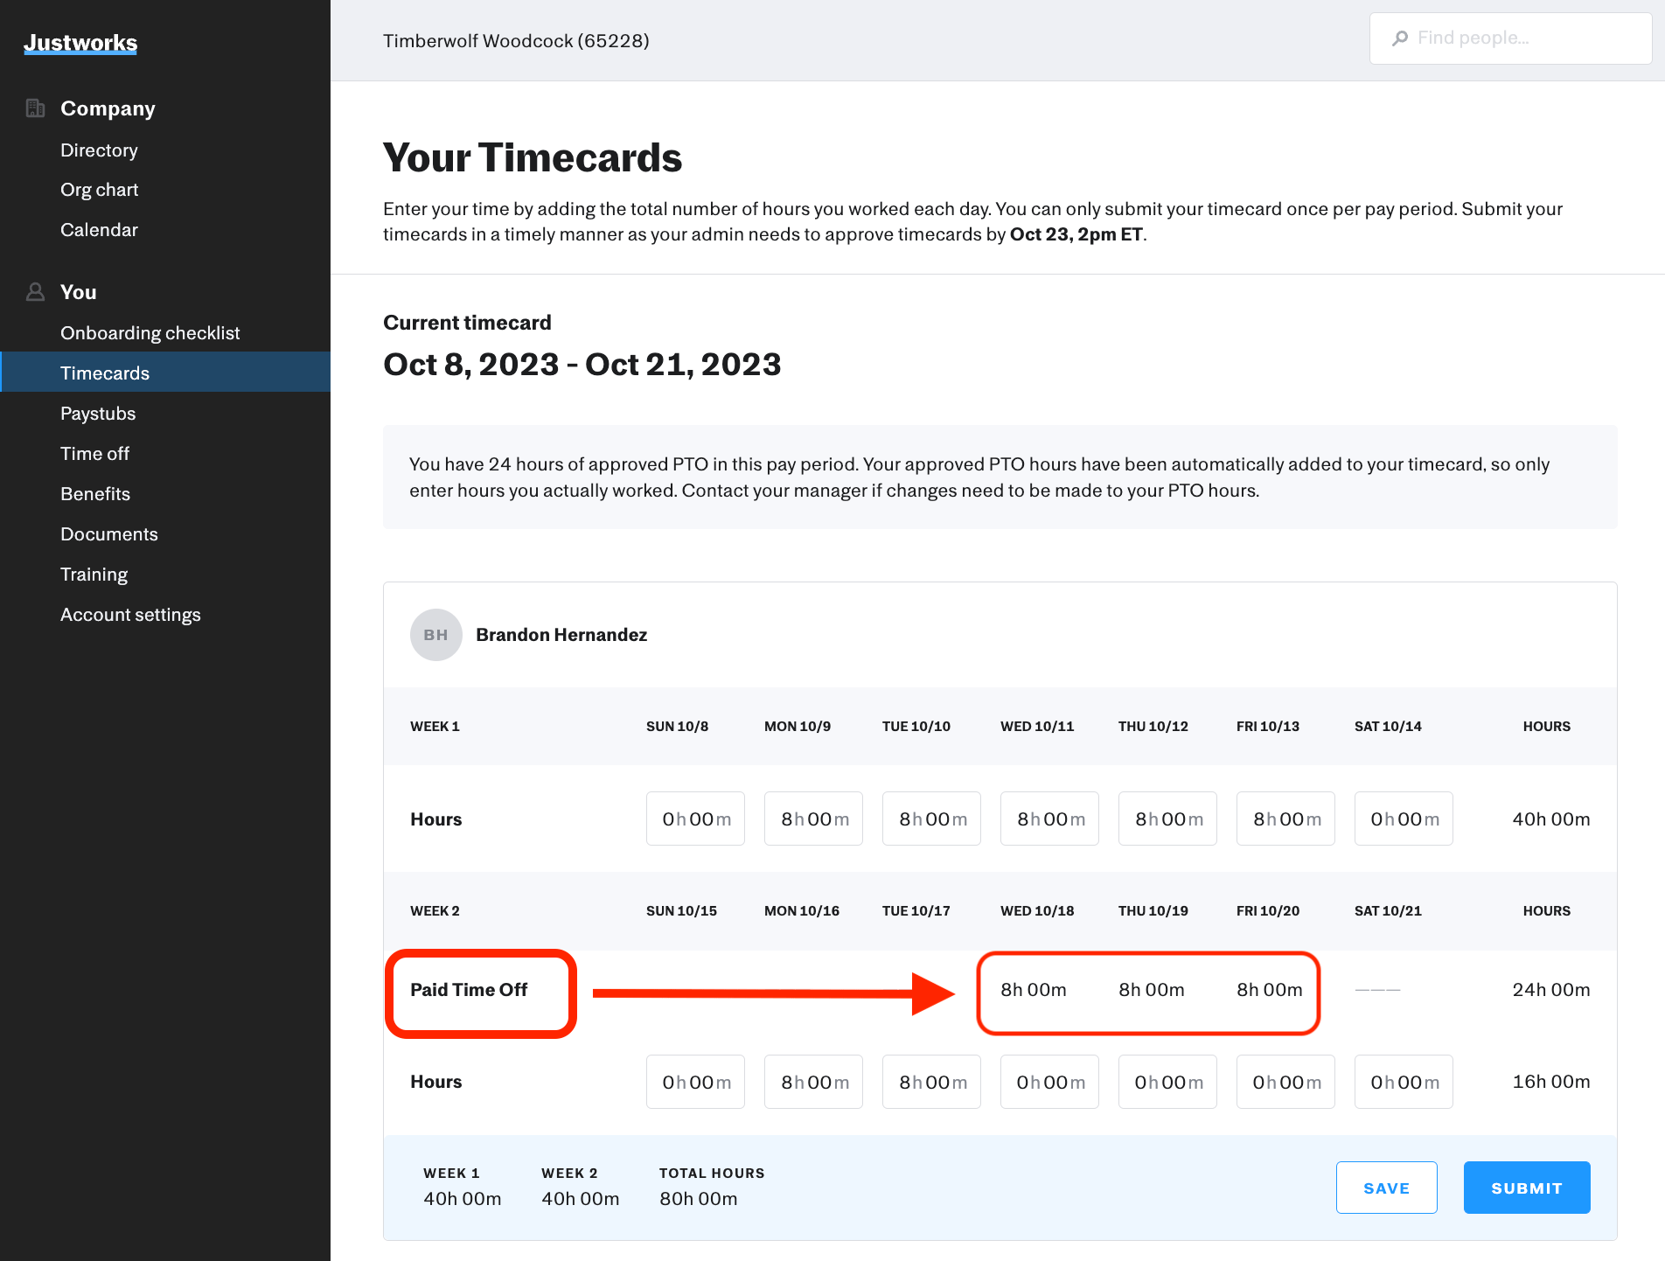
Task: Click the SAVE button
Action: coord(1386,1188)
